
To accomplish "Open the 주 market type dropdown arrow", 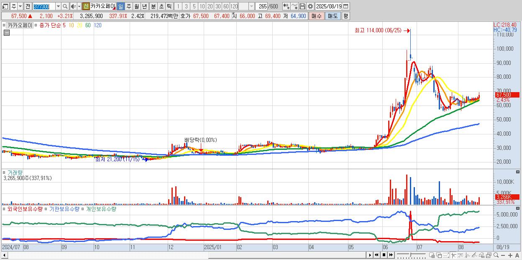I will click(20, 6).
